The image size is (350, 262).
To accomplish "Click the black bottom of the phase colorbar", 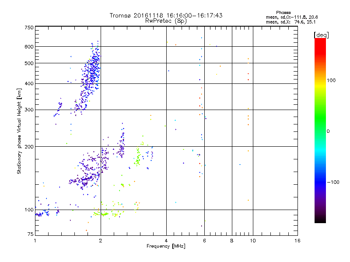I will point(320,221).
